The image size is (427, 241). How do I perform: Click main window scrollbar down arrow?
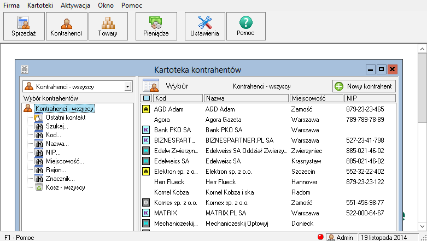pyautogui.click(x=422, y=226)
